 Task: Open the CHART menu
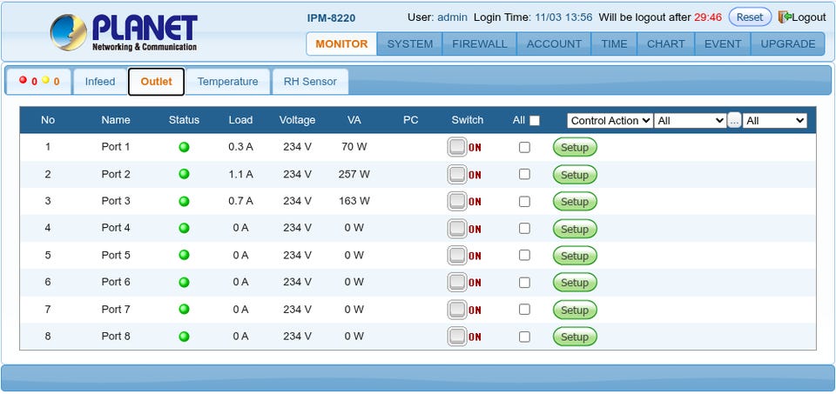666,43
